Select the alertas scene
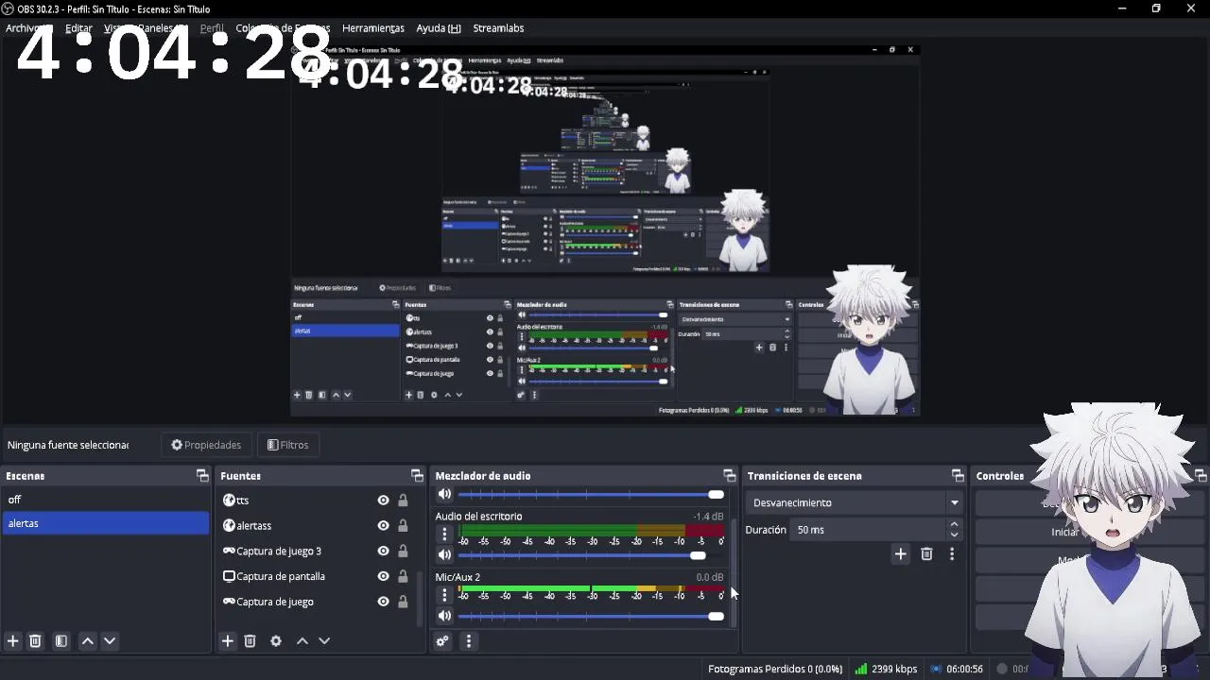The height and width of the screenshot is (680, 1210). (106, 523)
